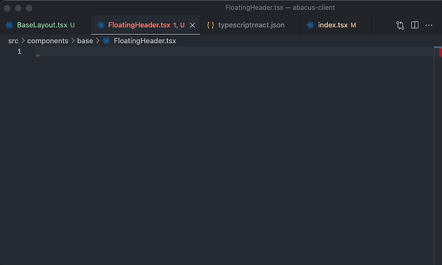Click the braces icon on typescriptreact.json tab
442x265 pixels.
(x=210, y=25)
